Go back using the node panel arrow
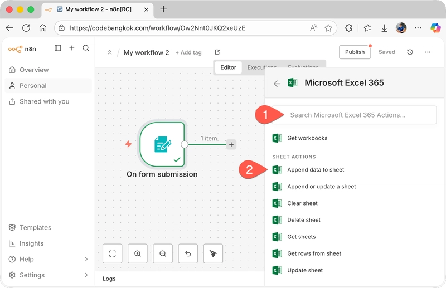446x288 pixels. [x=277, y=84]
